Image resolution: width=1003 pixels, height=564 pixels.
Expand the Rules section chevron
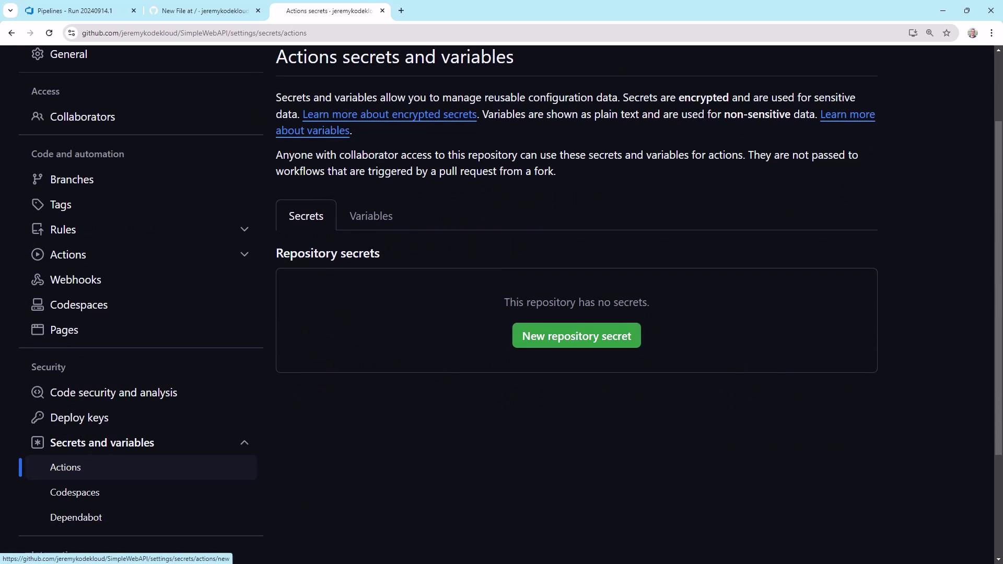tap(244, 229)
